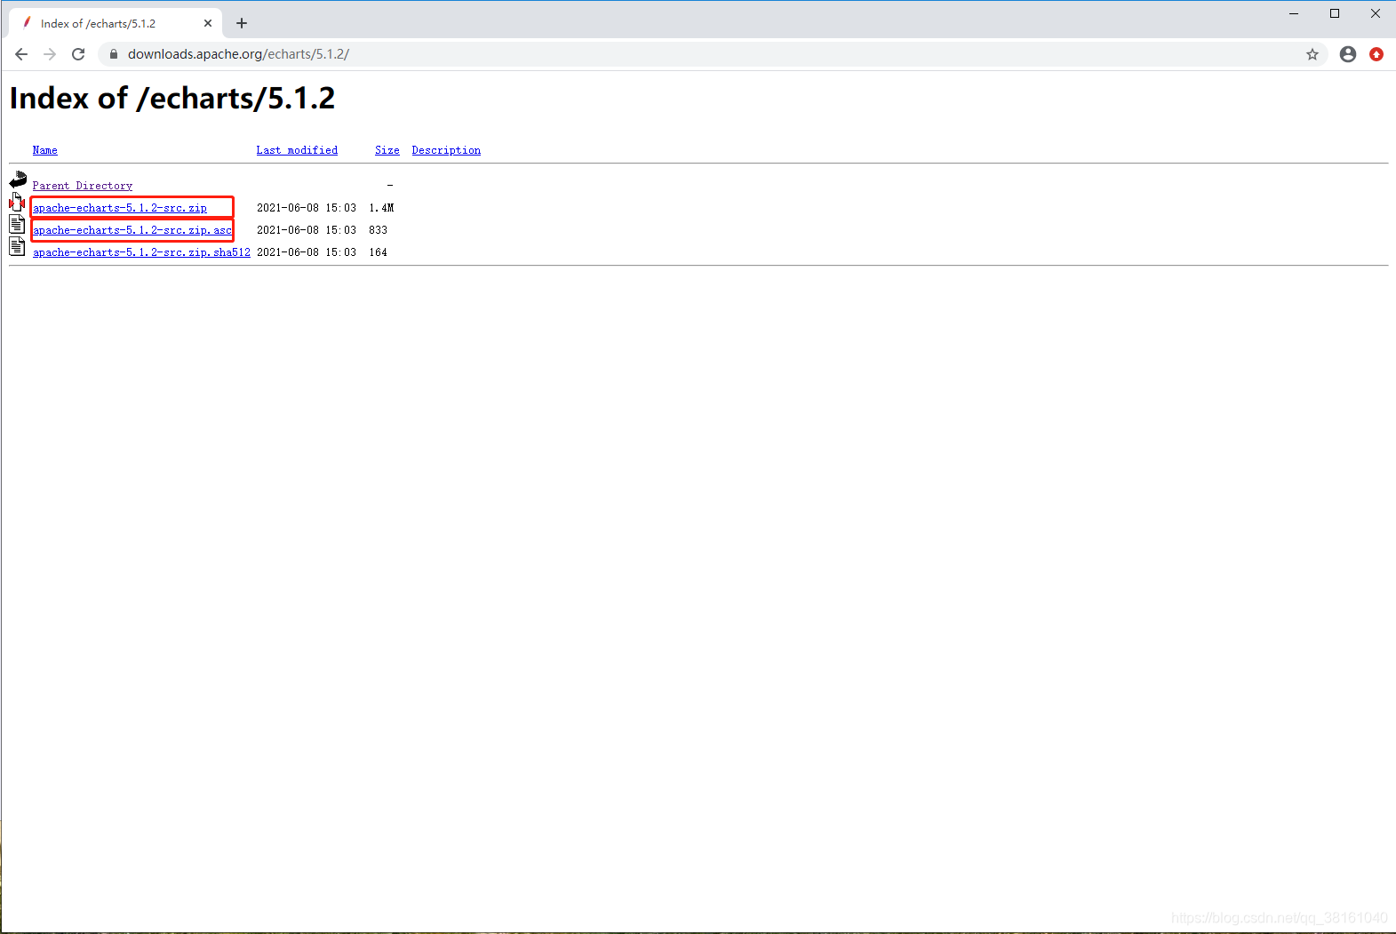Click the red update extension icon
Image resolution: width=1396 pixels, height=934 pixels.
click(x=1376, y=54)
